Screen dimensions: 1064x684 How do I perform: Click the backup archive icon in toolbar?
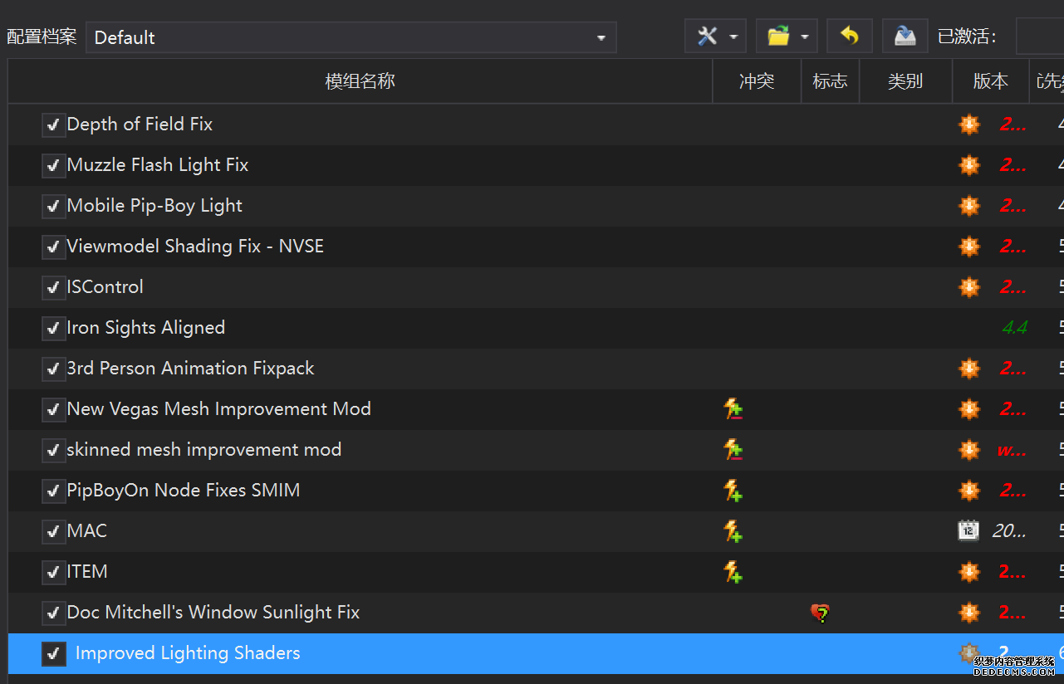905,37
